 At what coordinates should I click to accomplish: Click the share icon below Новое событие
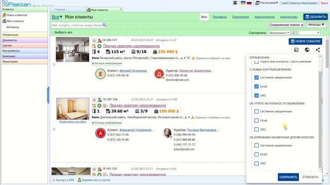pos(318,50)
